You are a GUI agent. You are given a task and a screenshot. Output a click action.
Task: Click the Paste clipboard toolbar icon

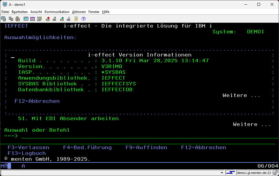(x=18, y=19)
